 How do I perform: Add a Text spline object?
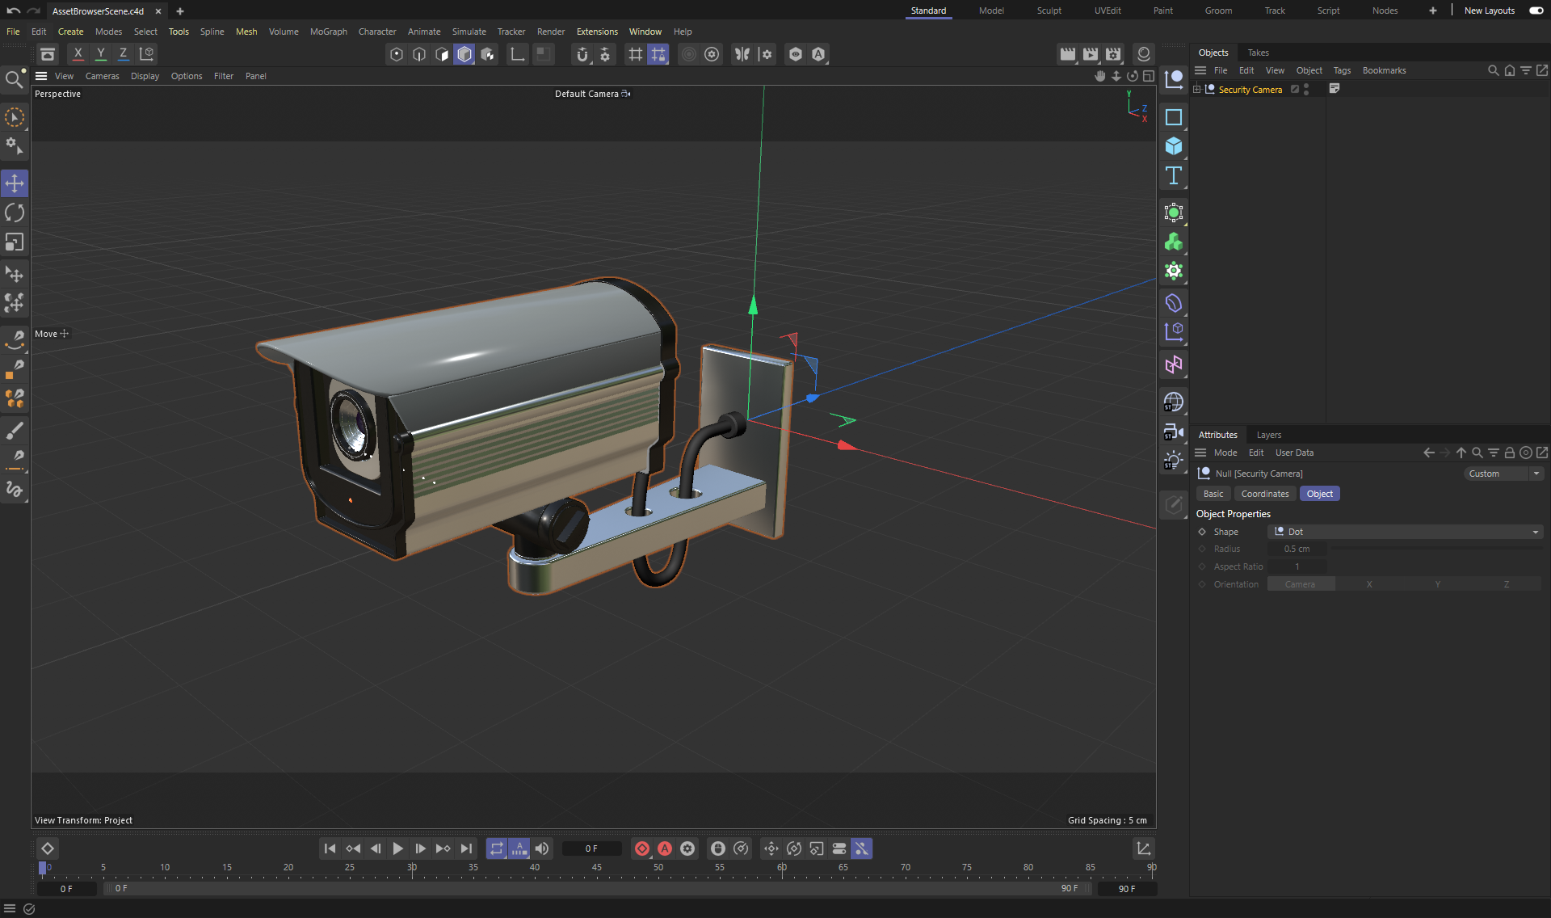click(x=1174, y=176)
